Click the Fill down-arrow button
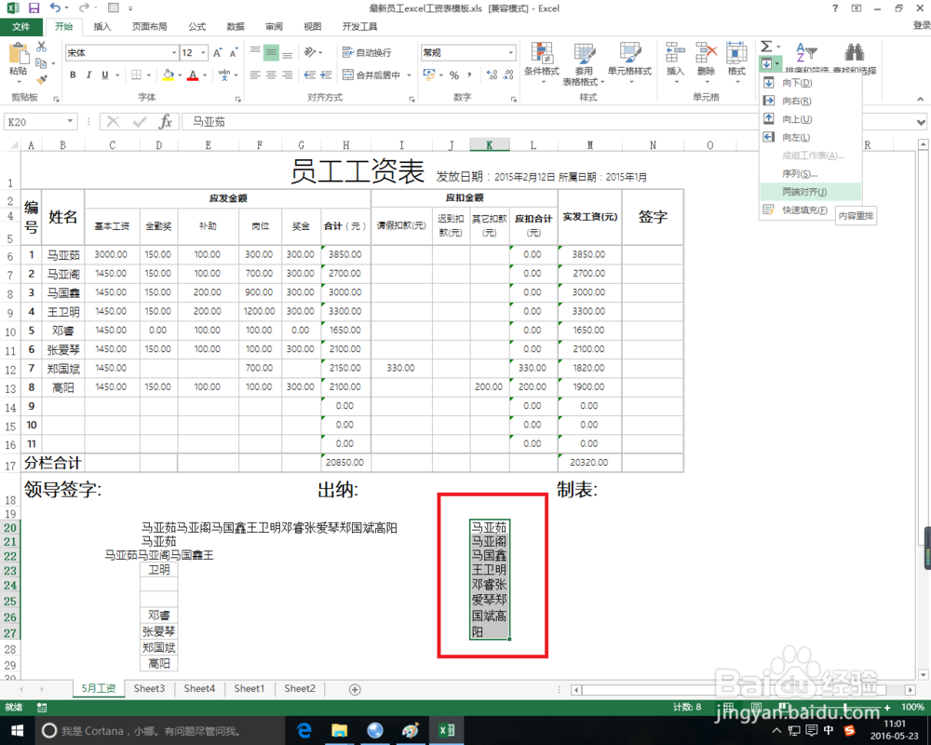 pyautogui.click(x=766, y=63)
